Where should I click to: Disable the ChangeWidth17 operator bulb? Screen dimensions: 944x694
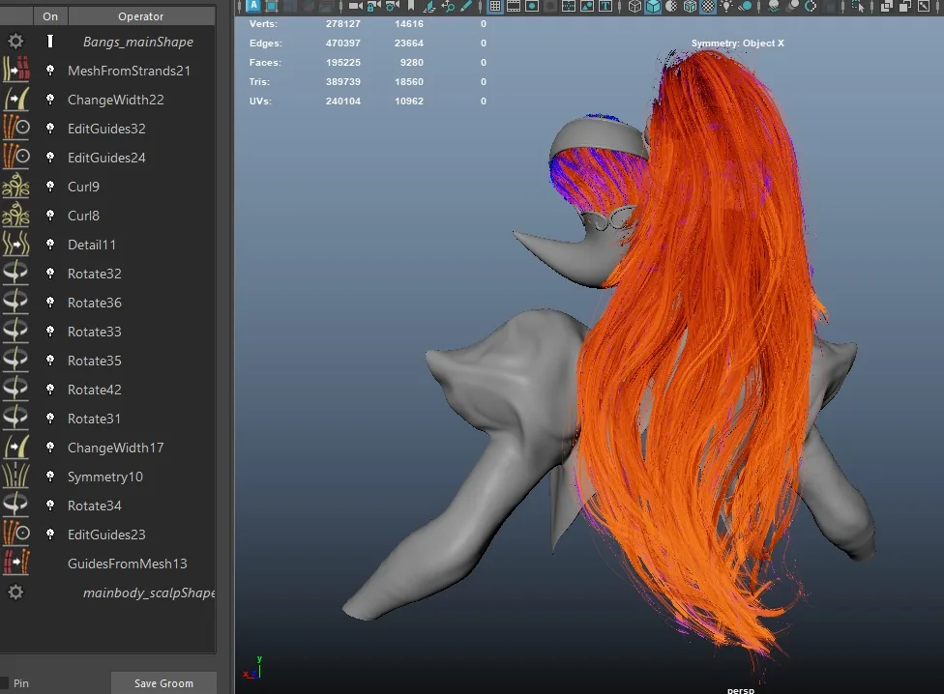point(50,448)
